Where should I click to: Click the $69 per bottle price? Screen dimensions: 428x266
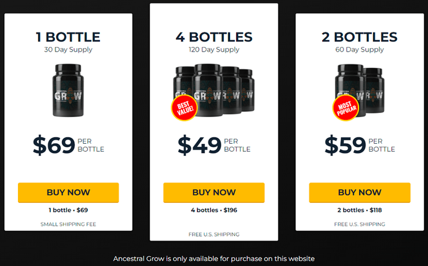(68, 145)
